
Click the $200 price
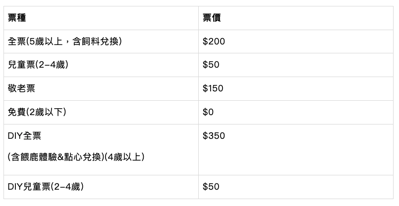(x=214, y=41)
